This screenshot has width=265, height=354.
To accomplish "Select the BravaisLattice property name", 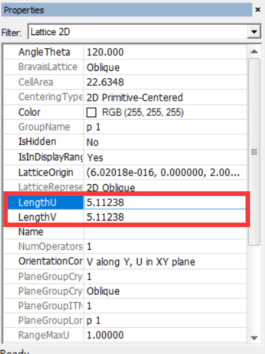I will pos(48,67).
